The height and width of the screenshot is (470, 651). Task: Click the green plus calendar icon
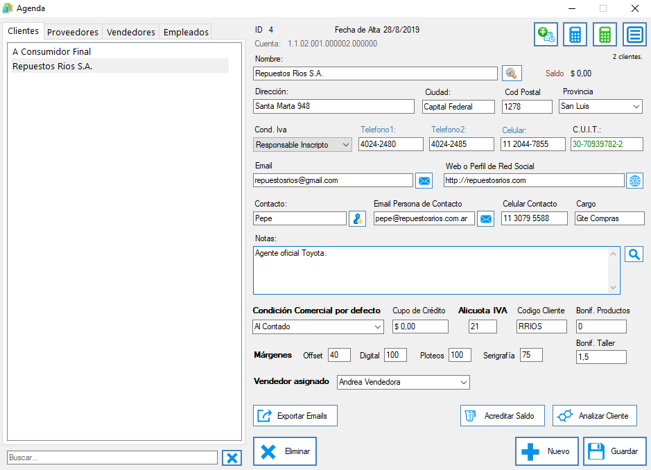[x=546, y=35]
